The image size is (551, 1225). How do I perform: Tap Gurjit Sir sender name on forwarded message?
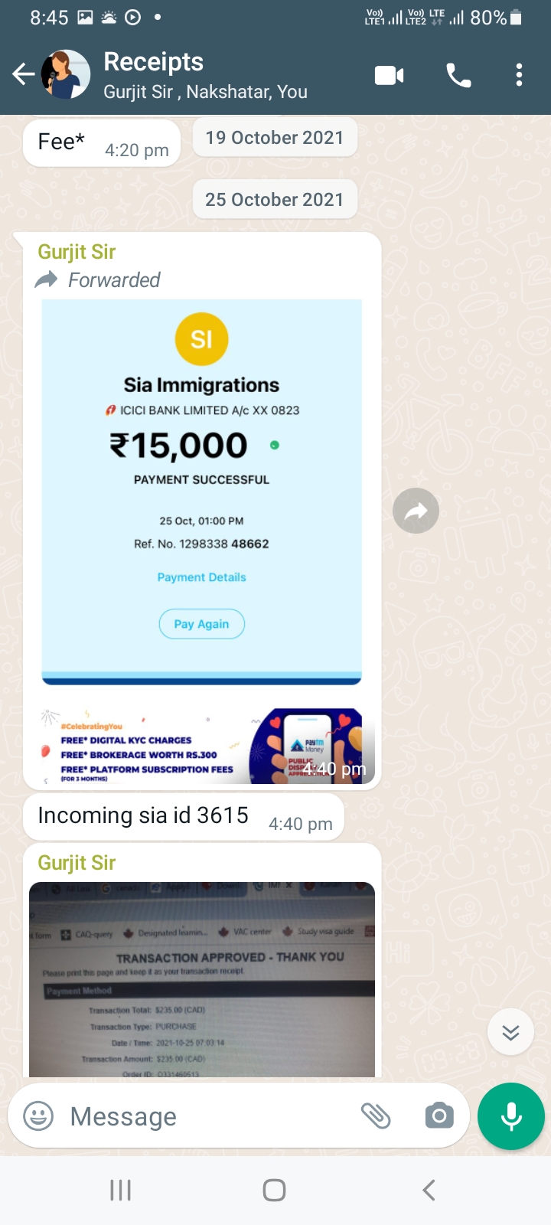pyautogui.click(x=77, y=252)
